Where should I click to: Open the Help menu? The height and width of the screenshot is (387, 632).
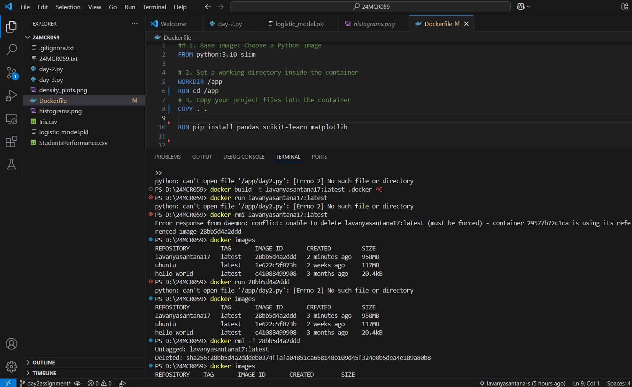(x=180, y=7)
